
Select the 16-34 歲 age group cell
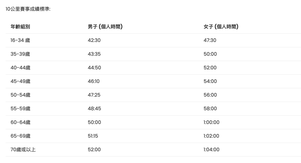pyautogui.click(x=20, y=40)
